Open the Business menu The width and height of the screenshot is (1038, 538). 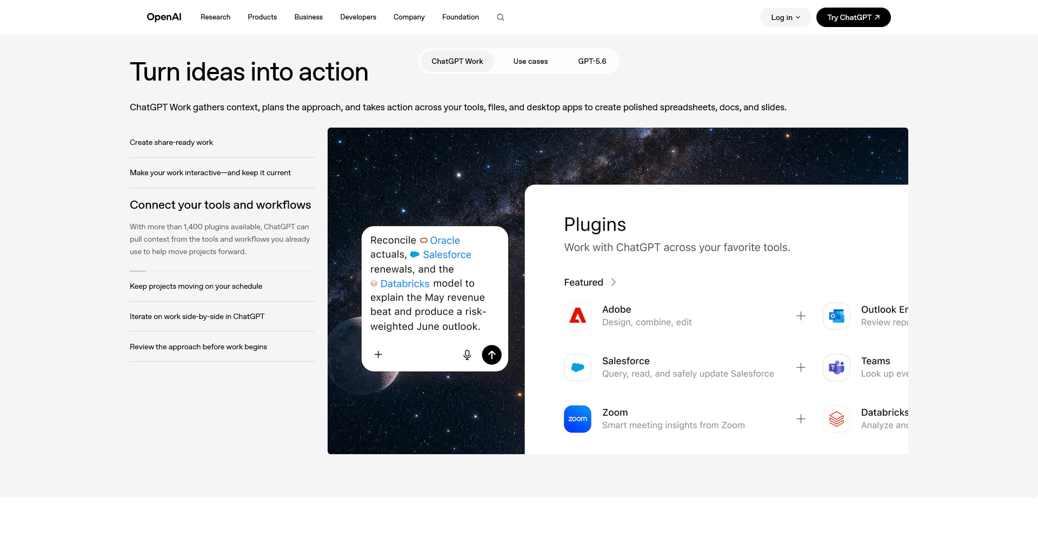coord(309,17)
